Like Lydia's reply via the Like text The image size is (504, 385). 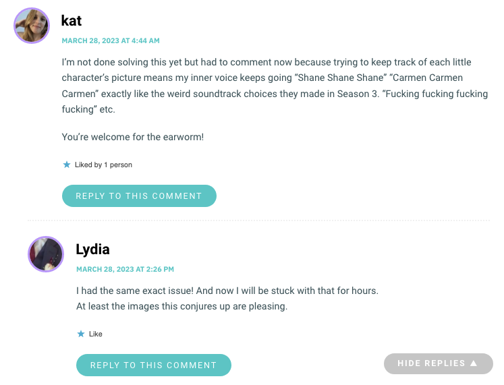point(95,334)
